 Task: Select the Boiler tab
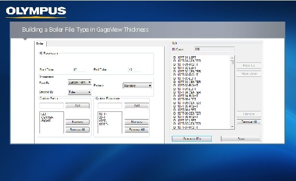pos(40,44)
